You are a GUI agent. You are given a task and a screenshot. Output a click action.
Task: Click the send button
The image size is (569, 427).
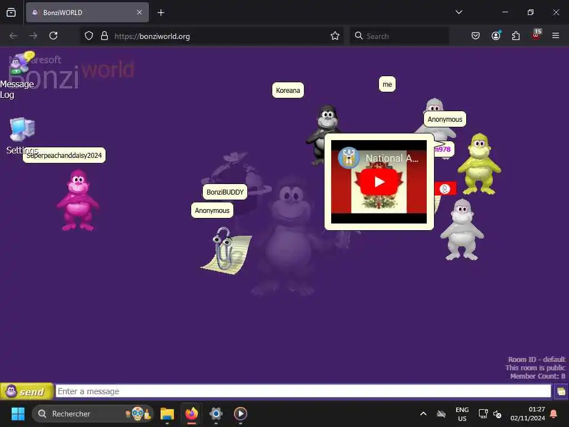pyautogui.click(x=27, y=391)
